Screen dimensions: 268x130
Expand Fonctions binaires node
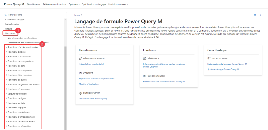coord(16,52)
